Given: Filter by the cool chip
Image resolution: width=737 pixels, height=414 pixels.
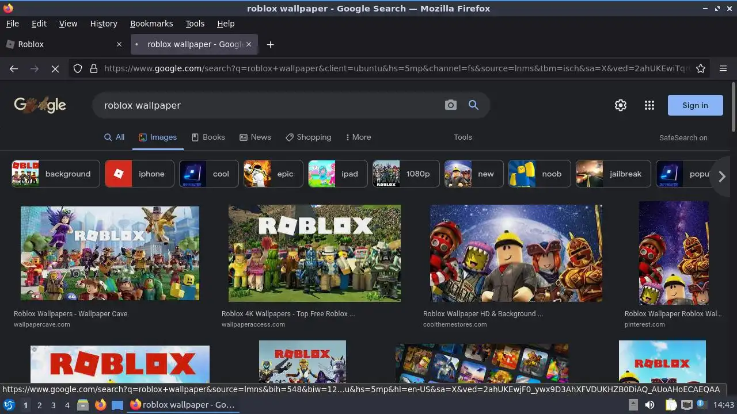Looking at the screenshot, I should 209,174.
